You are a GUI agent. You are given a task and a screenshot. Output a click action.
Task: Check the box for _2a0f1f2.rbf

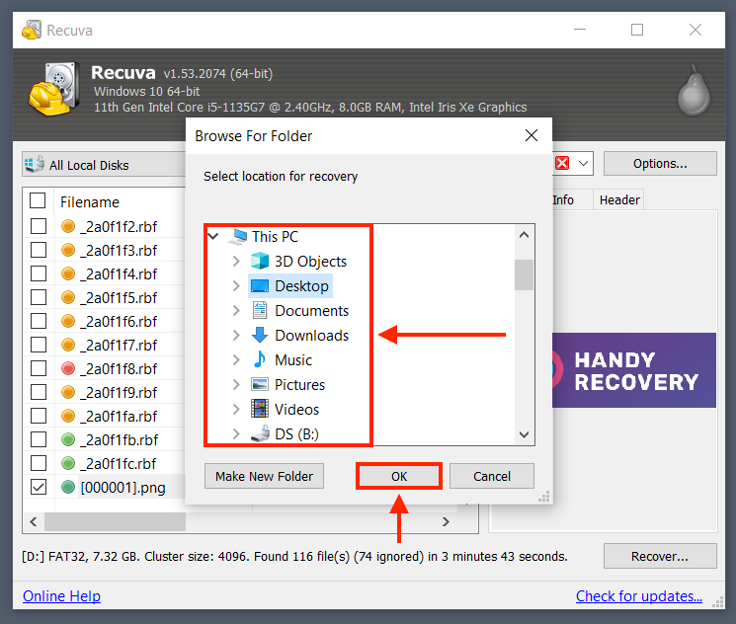(39, 226)
